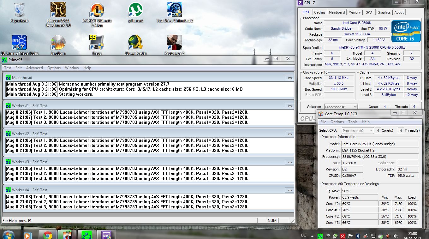Open the Prime95 Advanced menu
Viewport: 429px width, 239px height.
[x=34, y=68]
